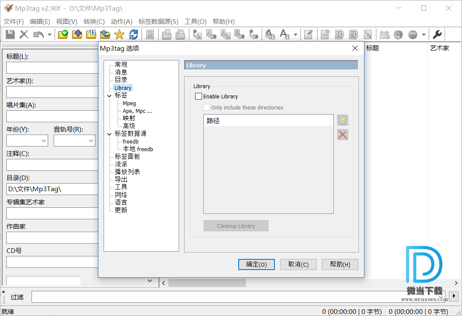Click the Save tag floppy disk icon

click(x=10, y=34)
